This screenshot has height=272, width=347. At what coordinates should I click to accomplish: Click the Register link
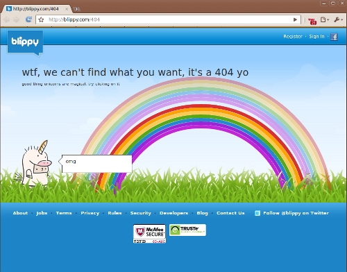[x=293, y=37]
